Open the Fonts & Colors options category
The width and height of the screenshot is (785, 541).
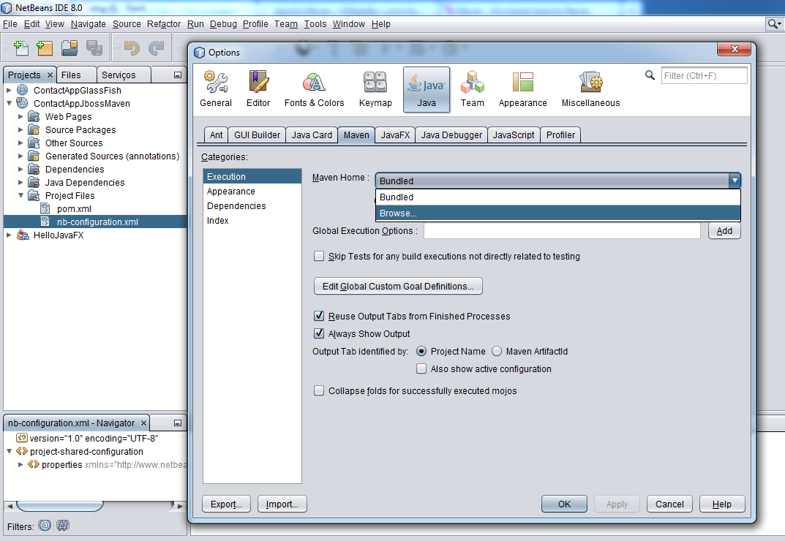(314, 88)
